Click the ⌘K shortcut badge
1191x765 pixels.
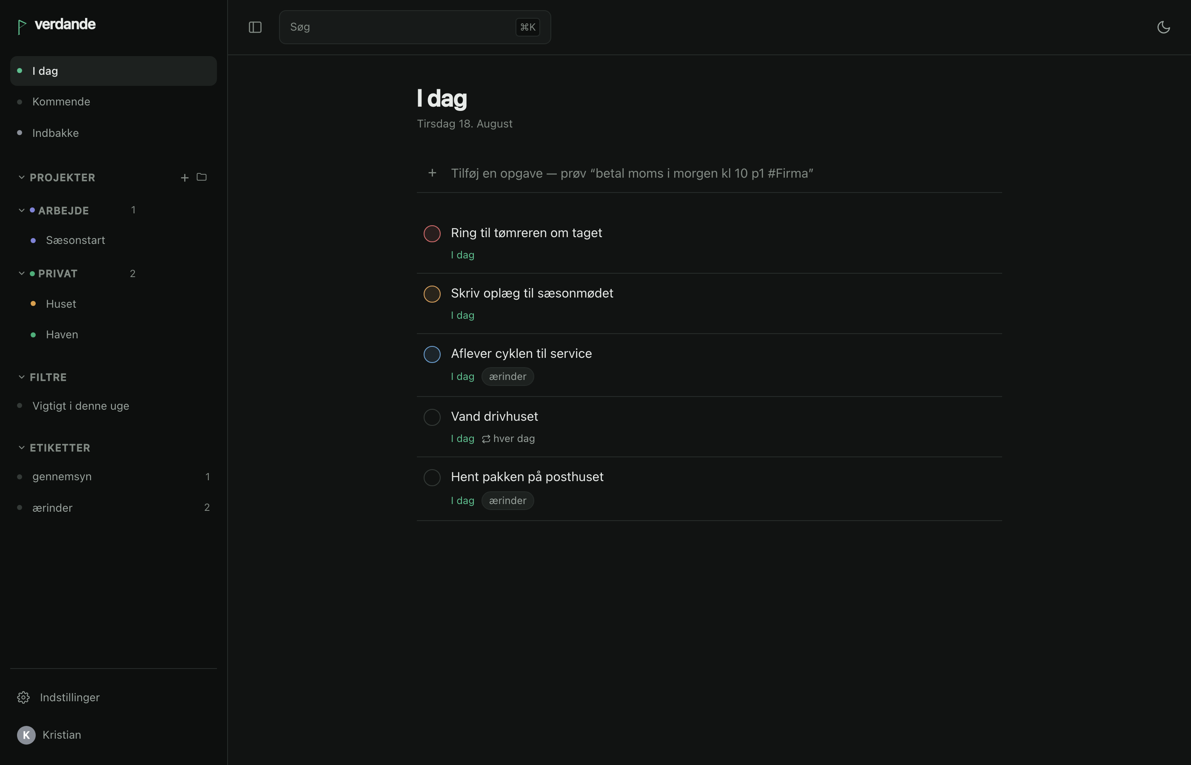pos(527,27)
